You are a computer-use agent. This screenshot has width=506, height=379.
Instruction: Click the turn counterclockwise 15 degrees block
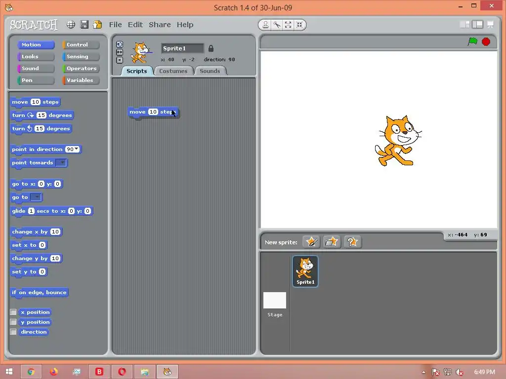point(41,129)
